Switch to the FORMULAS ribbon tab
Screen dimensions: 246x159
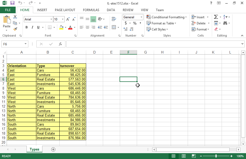(x=91, y=10)
